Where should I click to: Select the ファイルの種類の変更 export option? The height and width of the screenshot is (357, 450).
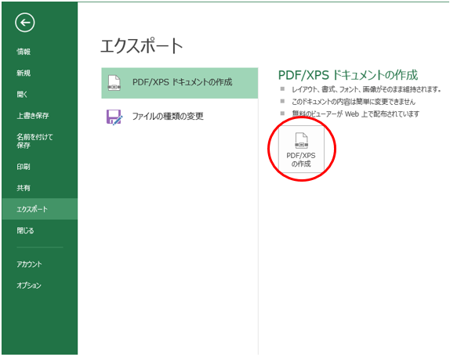180,117
